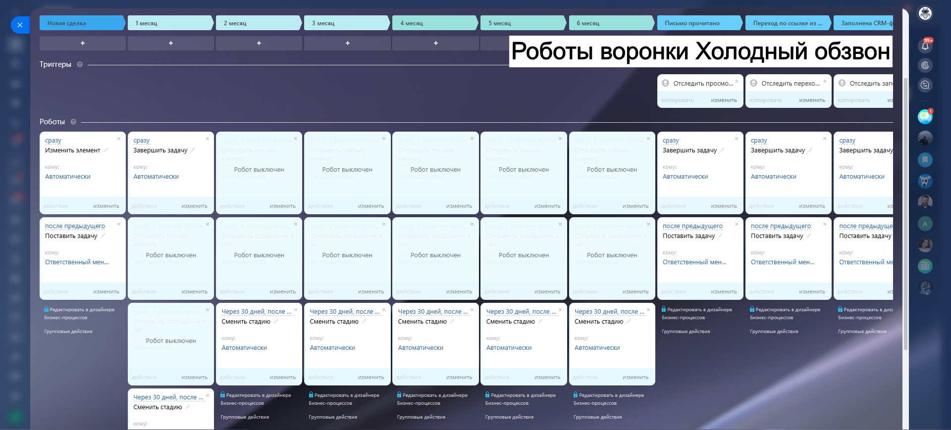
Task: Click the vertical scrollbar of the robots panel
Action: (x=905, y=213)
